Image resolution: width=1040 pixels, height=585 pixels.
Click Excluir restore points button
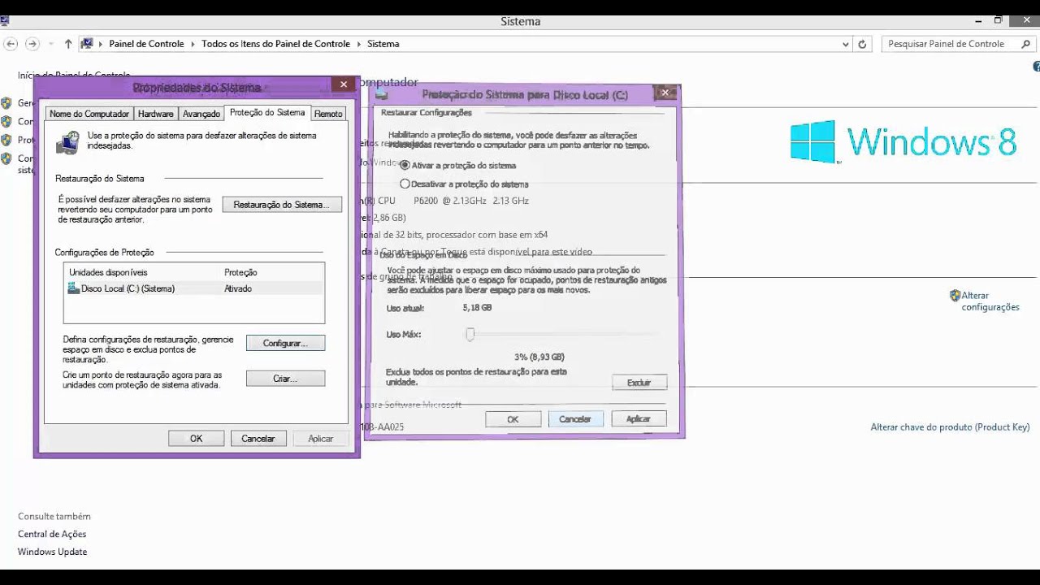pyautogui.click(x=639, y=382)
